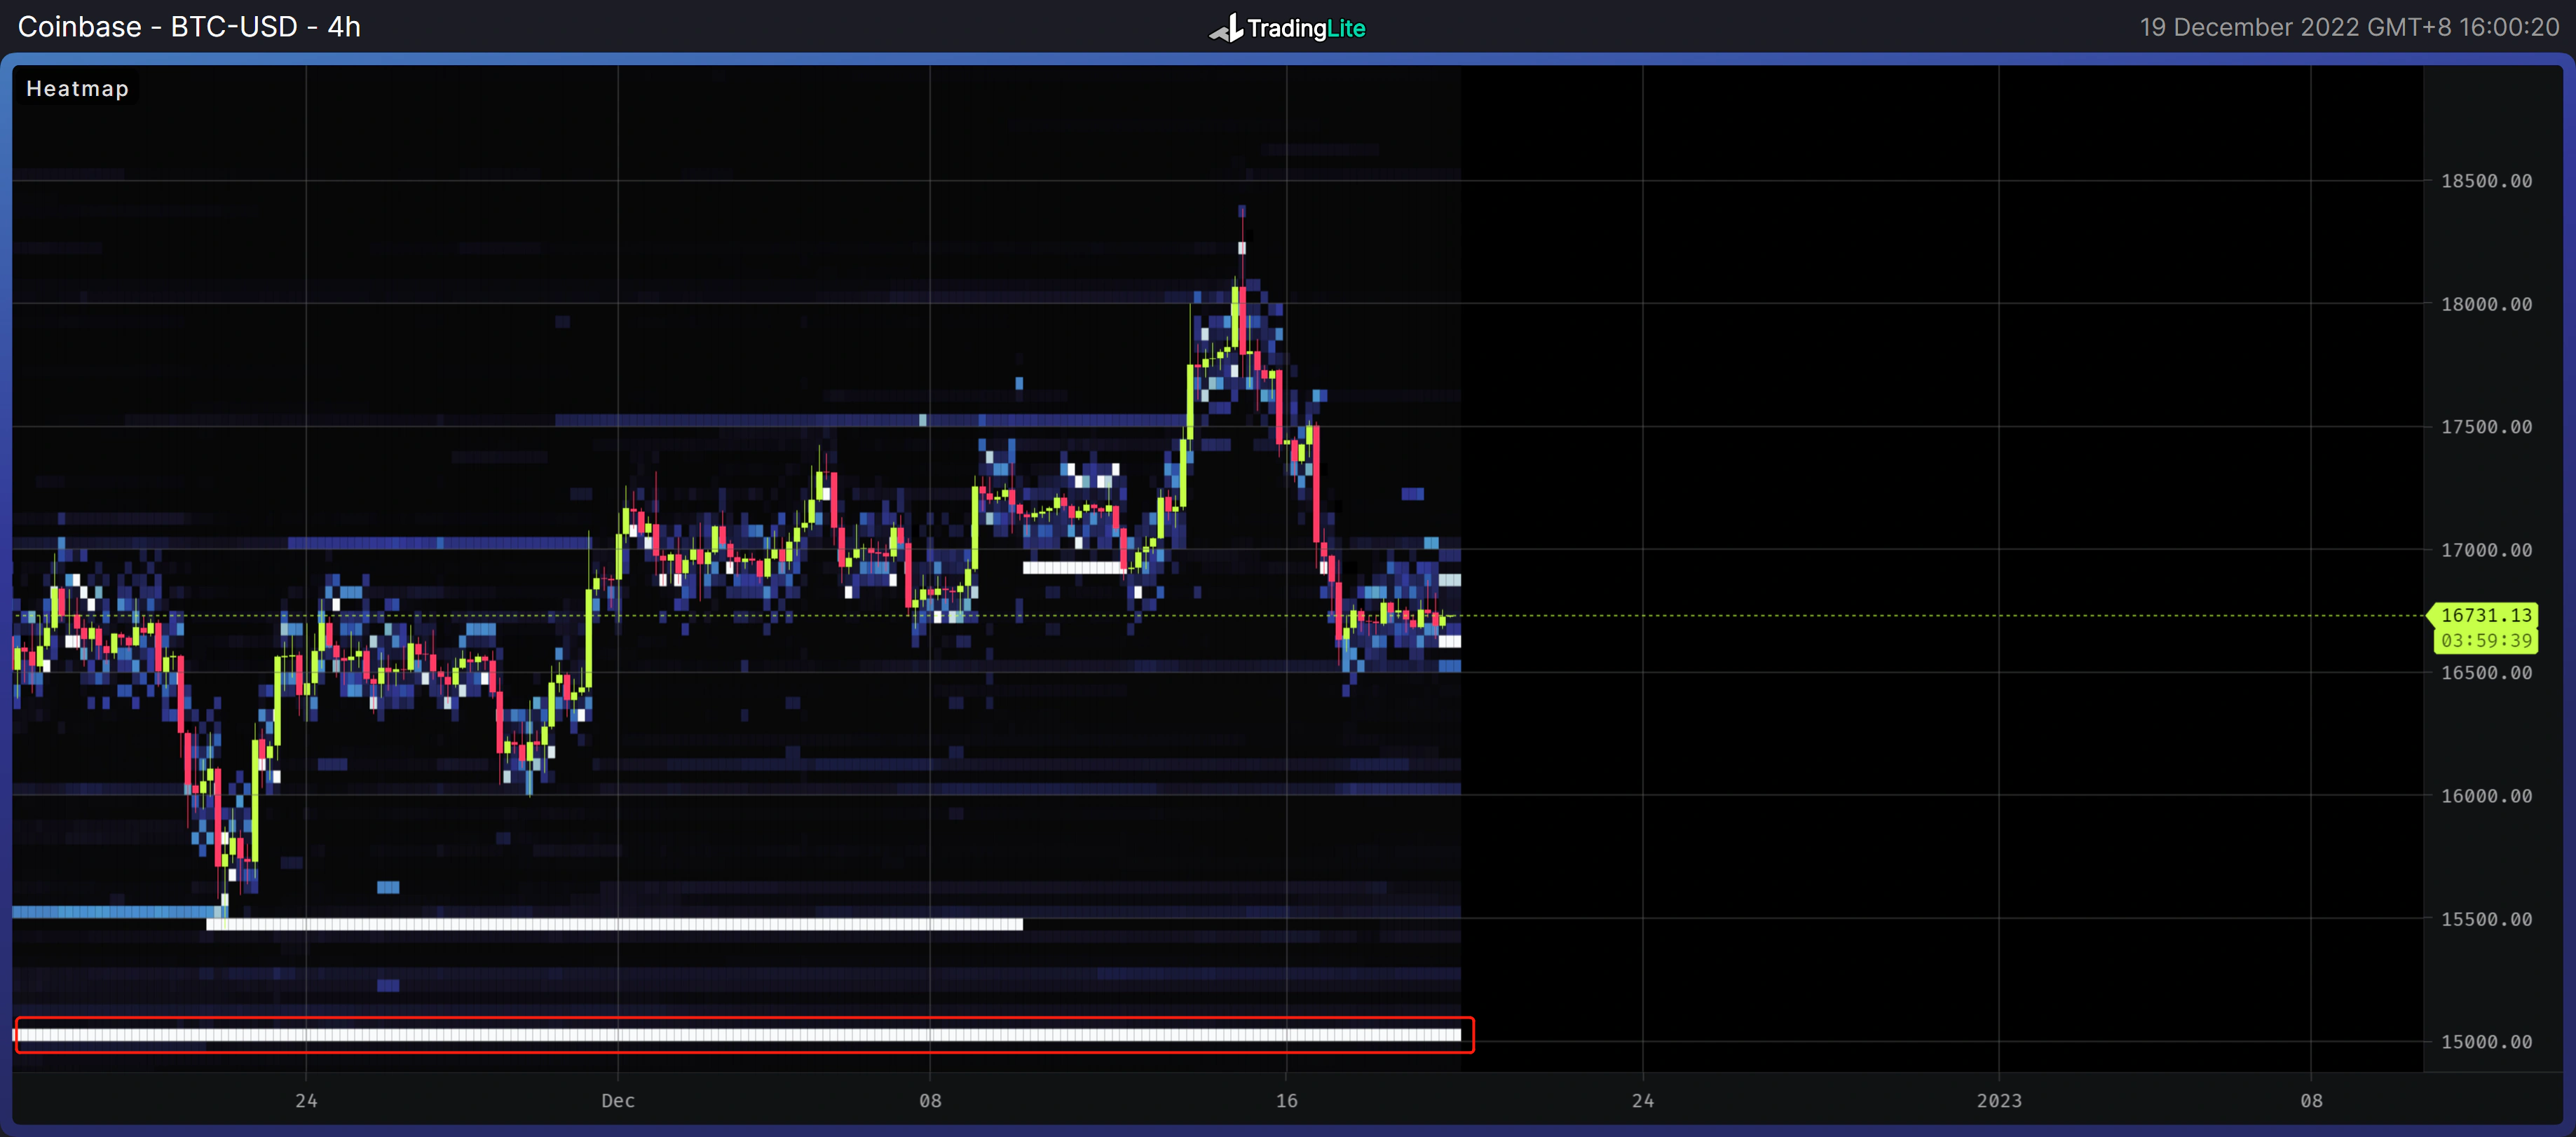Image resolution: width=2576 pixels, height=1137 pixels.
Task: Click the timestamp 19 December 2022 header text
Action: coord(2349,27)
